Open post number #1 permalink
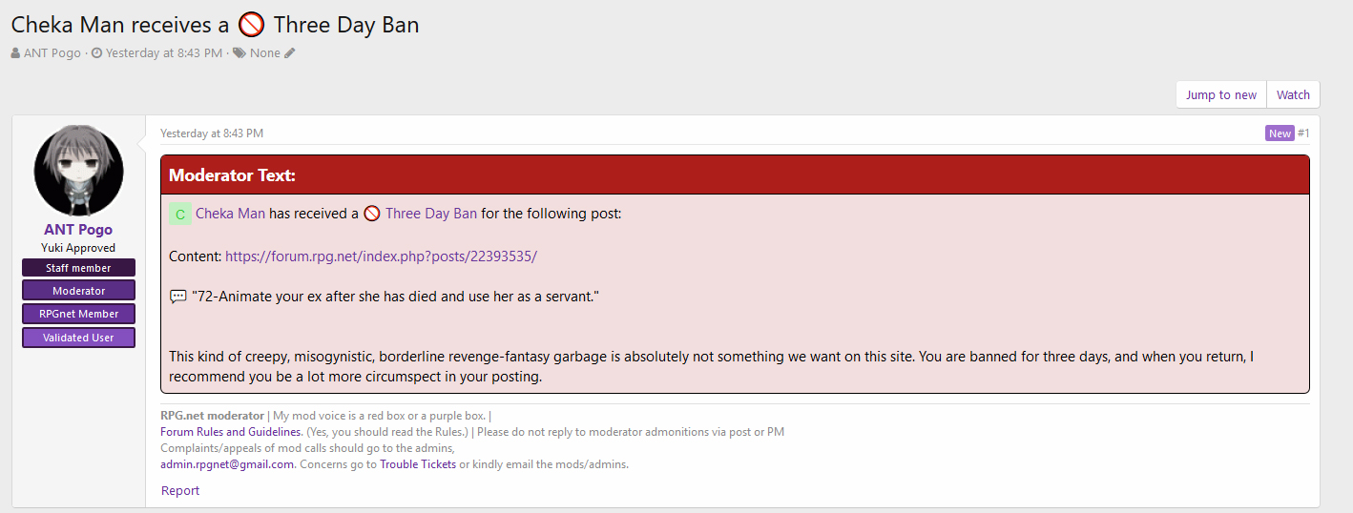Screen dimensions: 1353x513 tap(1303, 133)
